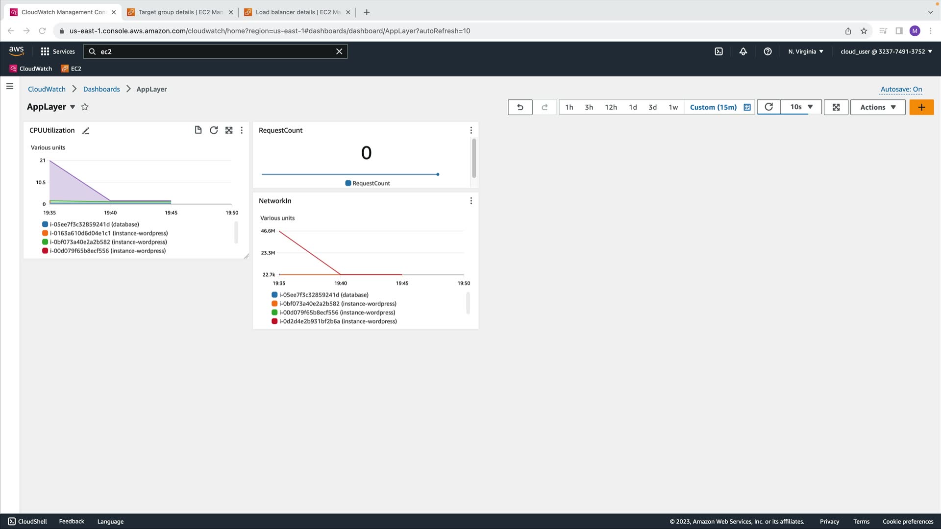The width and height of the screenshot is (941, 529).
Task: Refresh the CPUUtilization widget
Action: click(214, 130)
